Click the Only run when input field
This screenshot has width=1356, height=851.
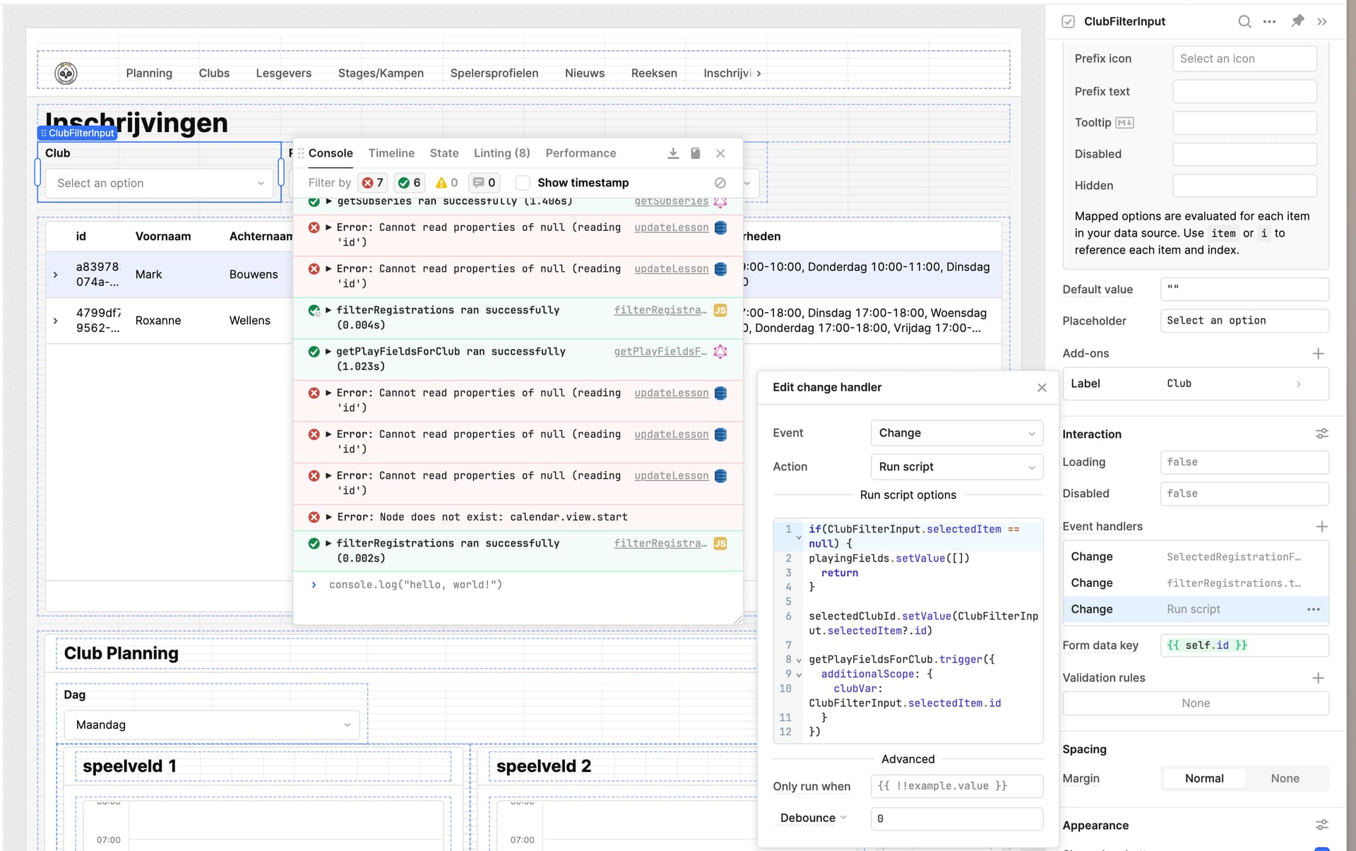pos(956,786)
